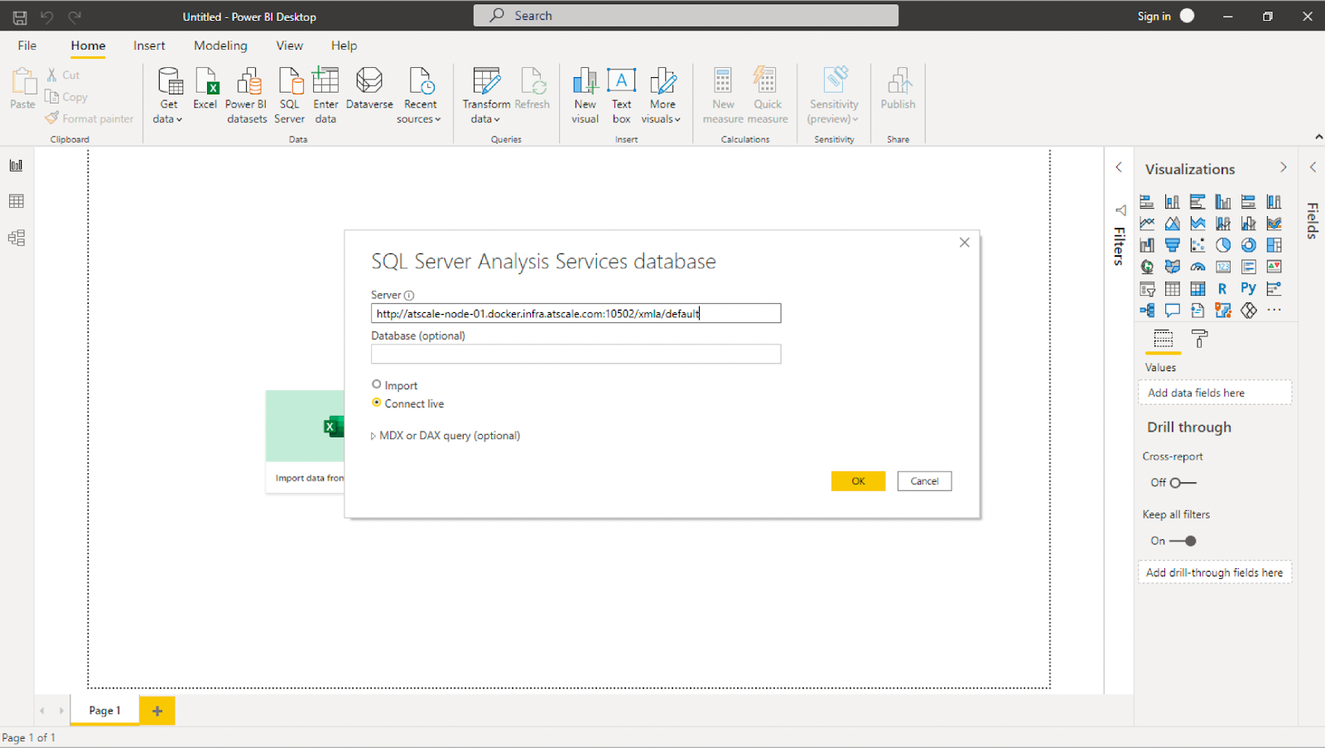Close the Analysis Services dialog
Screen dimensions: 1325x748
[x=964, y=243]
